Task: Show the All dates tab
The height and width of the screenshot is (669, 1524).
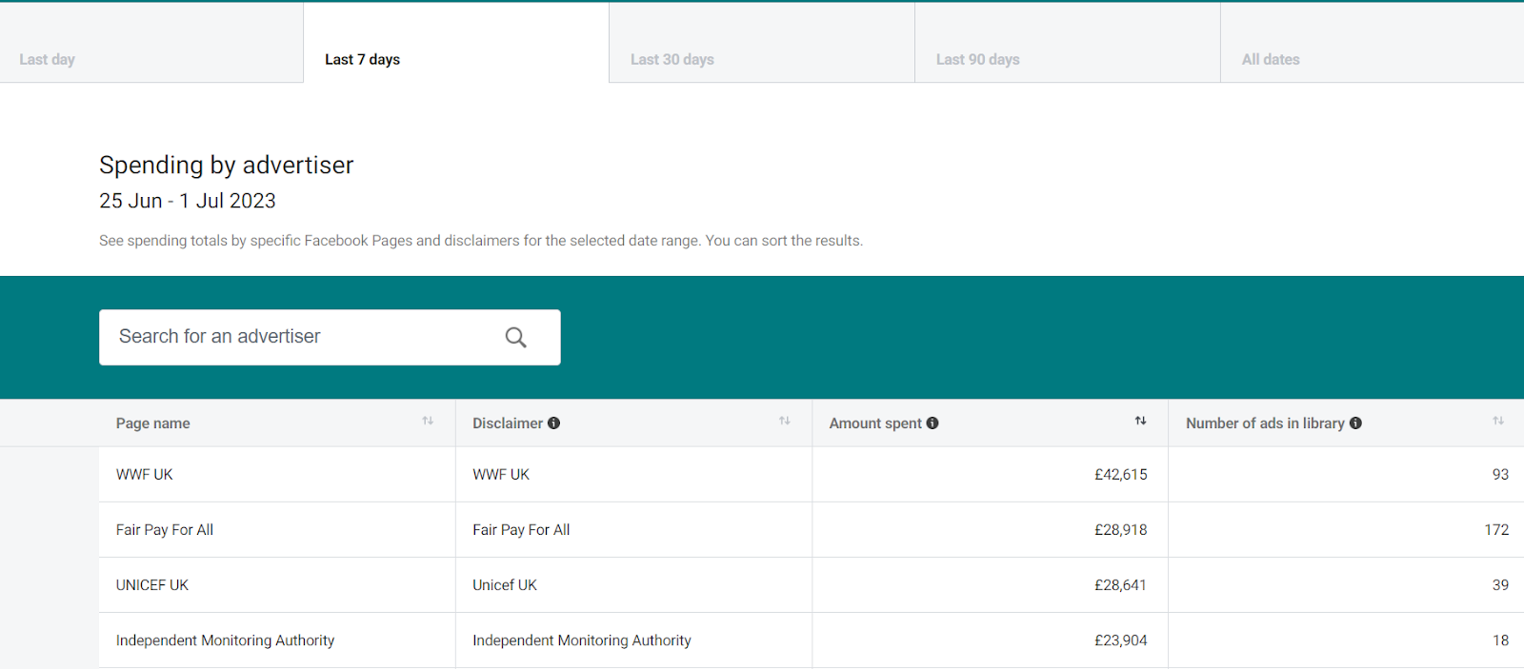Action: (x=1373, y=43)
